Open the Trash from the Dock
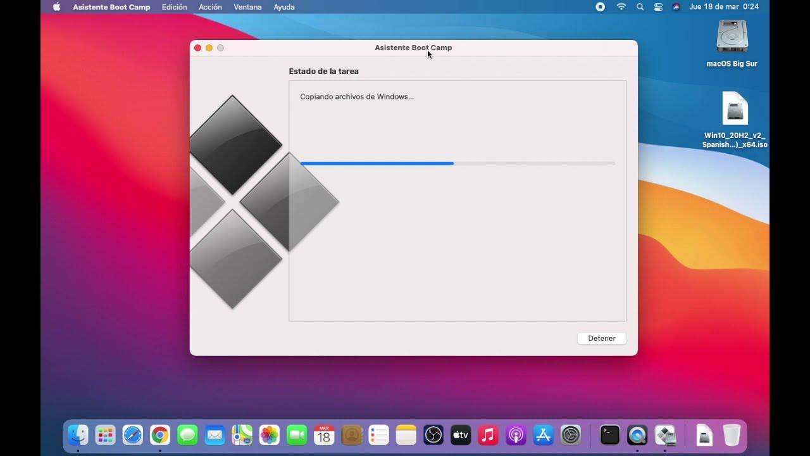Viewport: 810px width, 456px height. [x=732, y=435]
